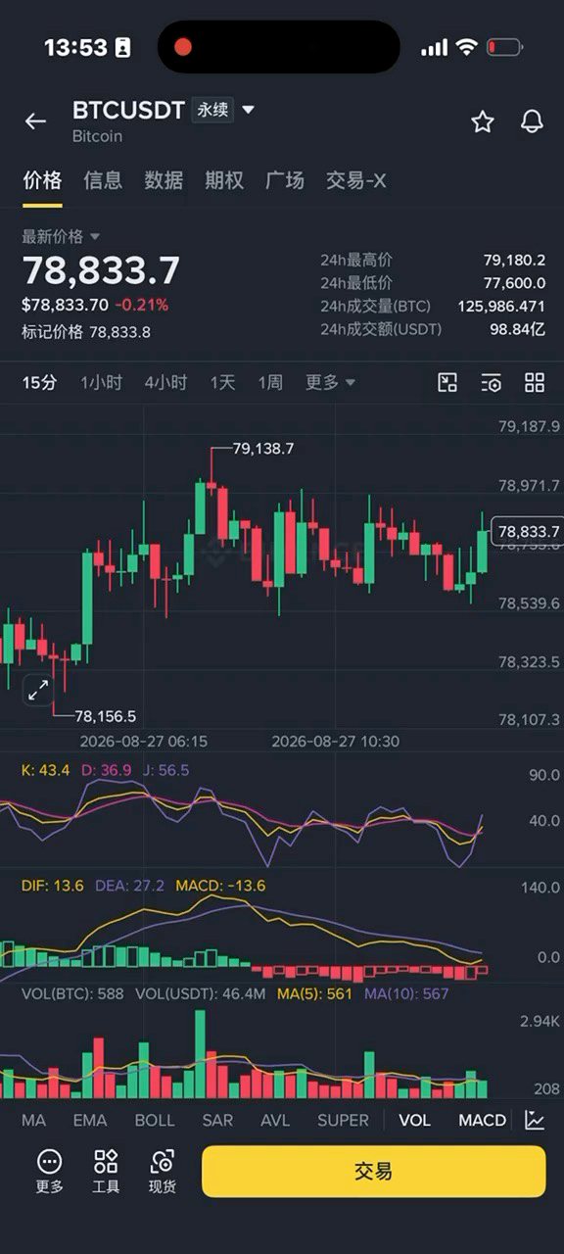The height and width of the screenshot is (1254, 564).
Task: Tap the 24h最高价 value 79,180.2
Action: (x=514, y=260)
